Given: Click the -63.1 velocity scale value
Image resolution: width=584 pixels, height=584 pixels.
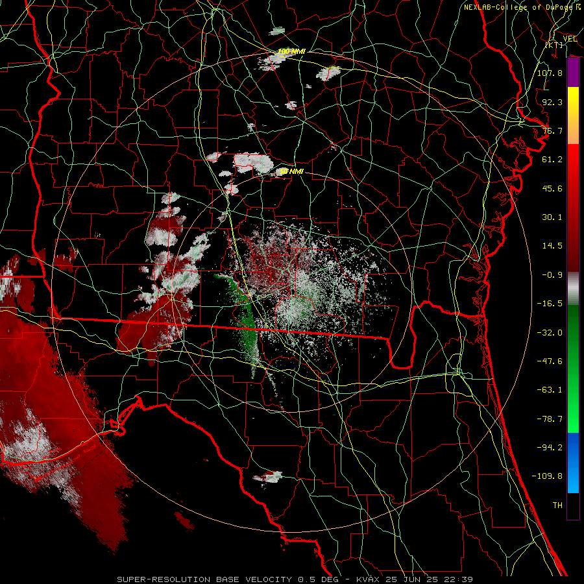Looking at the screenshot, I should [x=550, y=390].
